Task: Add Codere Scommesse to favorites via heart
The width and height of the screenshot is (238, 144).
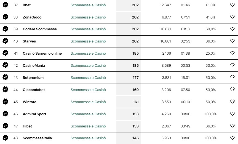Action: click(232, 29)
